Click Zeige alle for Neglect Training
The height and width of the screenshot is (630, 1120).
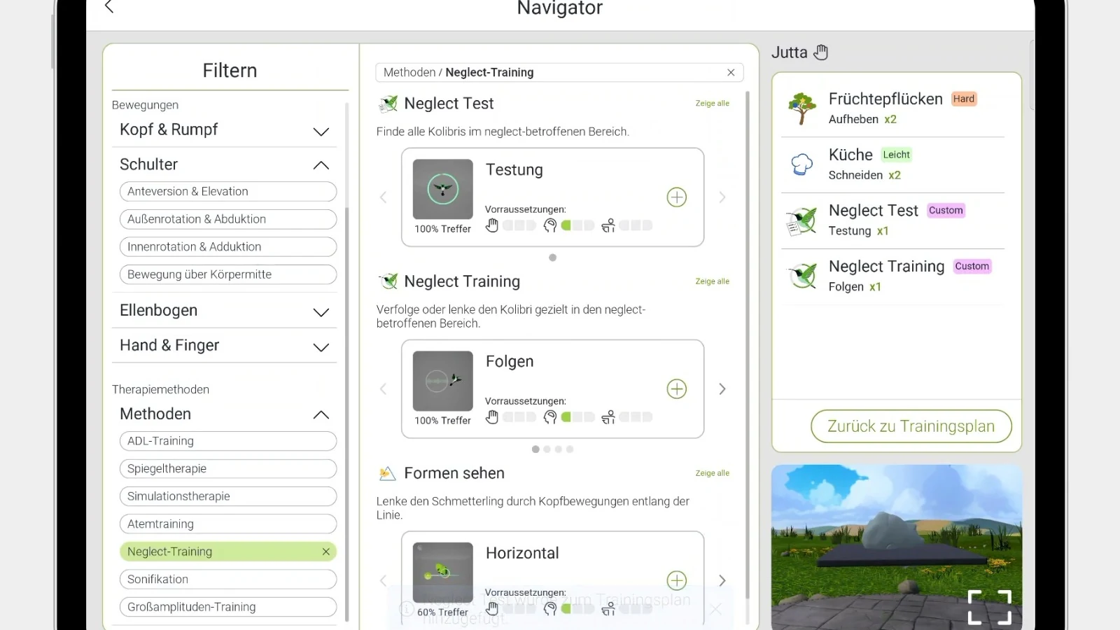[712, 281]
